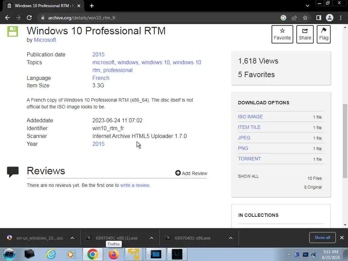
Task: Click the Google icon in the address bar
Action: pyautogui.click(x=283, y=18)
